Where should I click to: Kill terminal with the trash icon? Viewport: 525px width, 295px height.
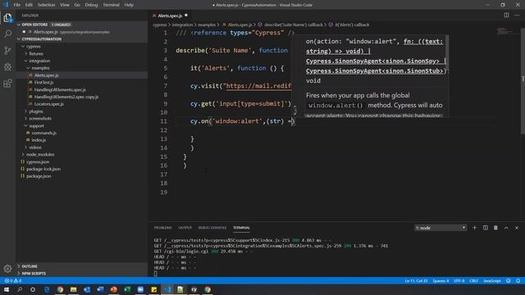pos(495,228)
